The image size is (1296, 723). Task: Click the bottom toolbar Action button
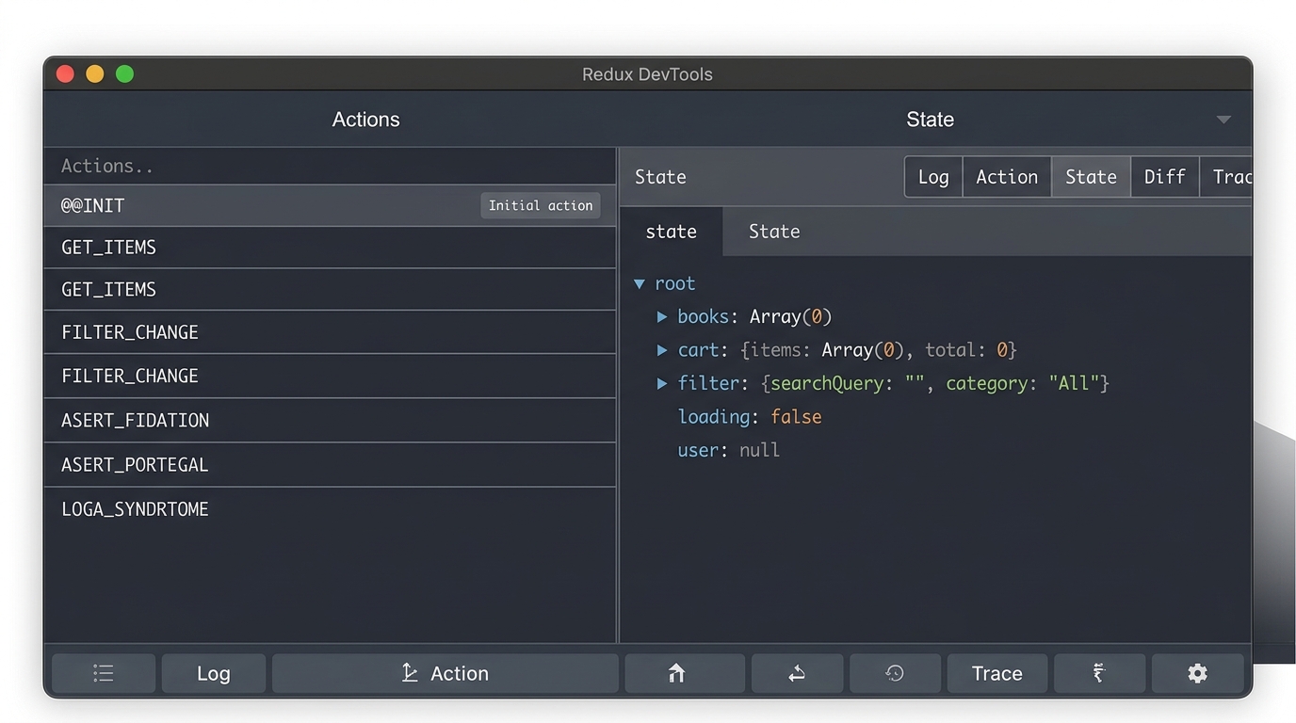445,673
